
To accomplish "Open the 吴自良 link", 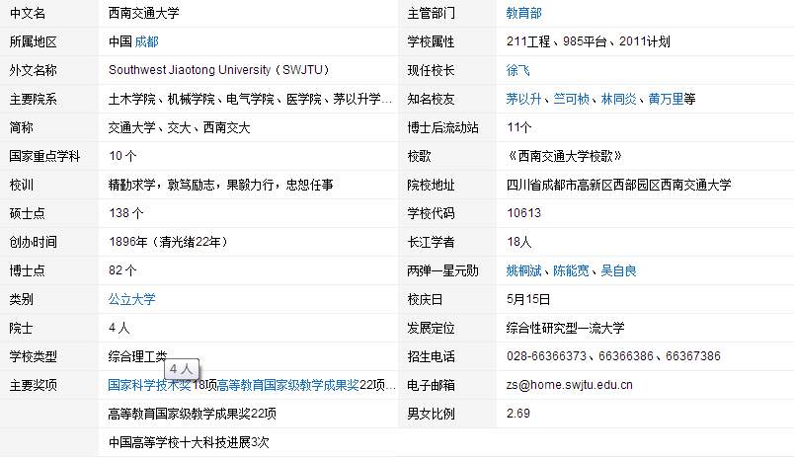I will click(618, 270).
